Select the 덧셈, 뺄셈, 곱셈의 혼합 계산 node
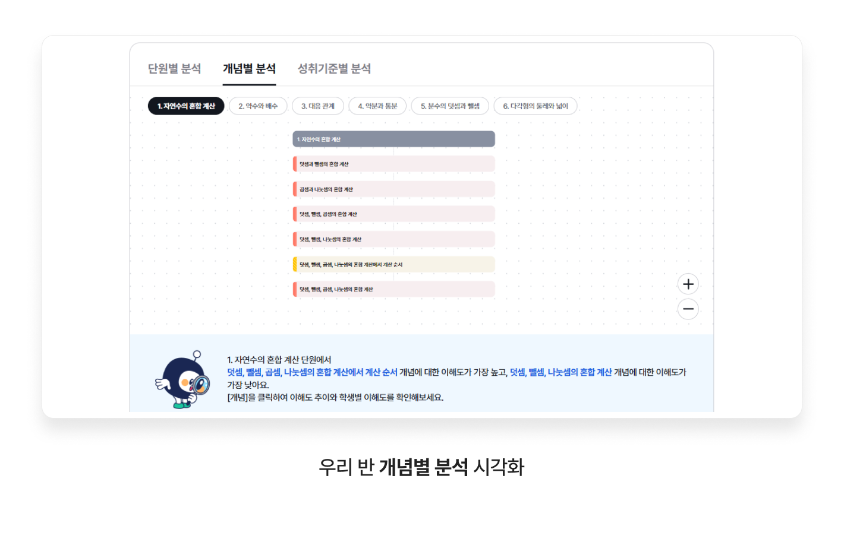The width and height of the screenshot is (844, 542). 393,214
